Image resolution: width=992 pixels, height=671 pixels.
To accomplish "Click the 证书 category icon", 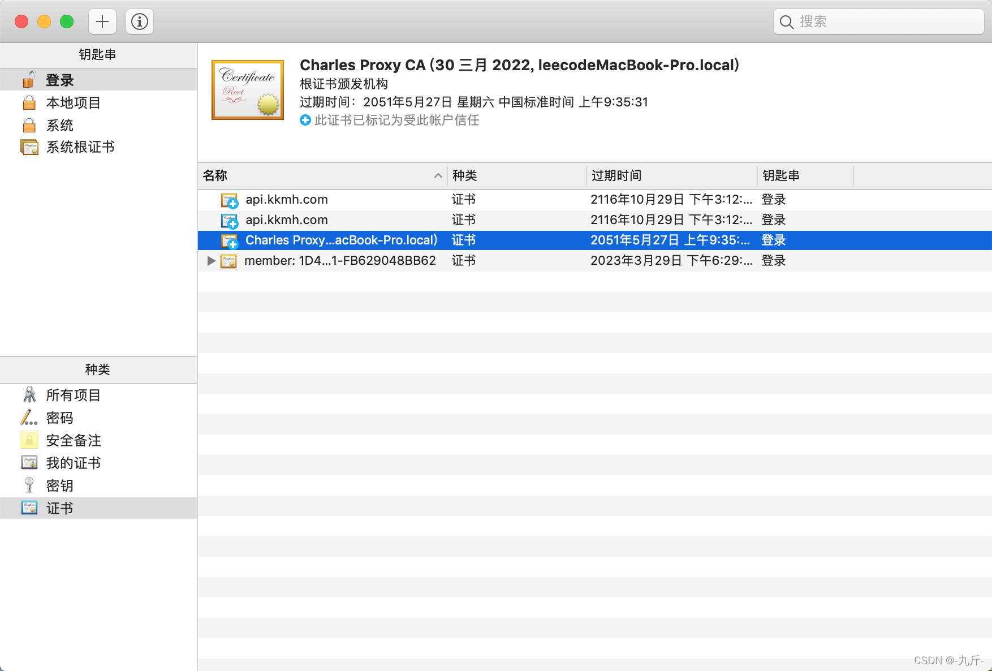I will 29,508.
